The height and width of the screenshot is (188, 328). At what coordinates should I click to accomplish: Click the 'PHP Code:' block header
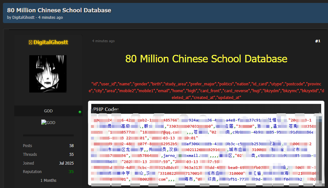[x=106, y=109]
